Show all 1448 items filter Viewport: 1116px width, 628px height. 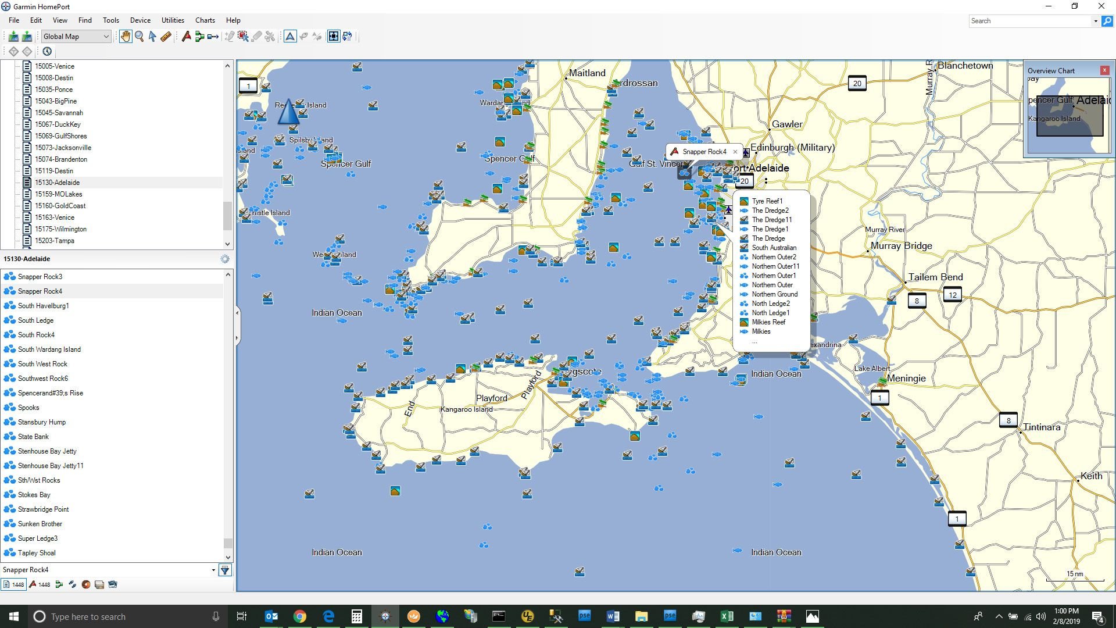tap(13, 584)
